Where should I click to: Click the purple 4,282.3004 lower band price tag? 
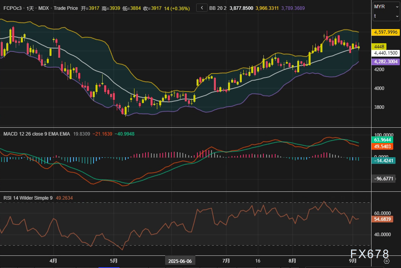click(386, 62)
